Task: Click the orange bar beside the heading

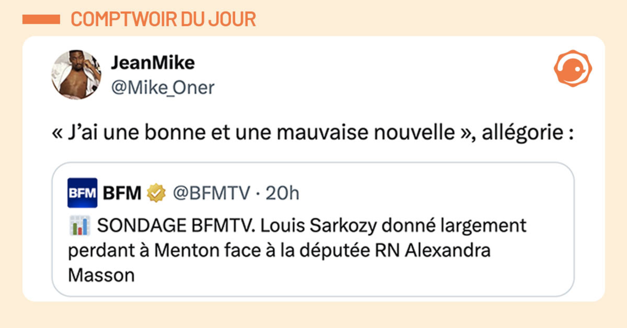Action: (x=41, y=19)
